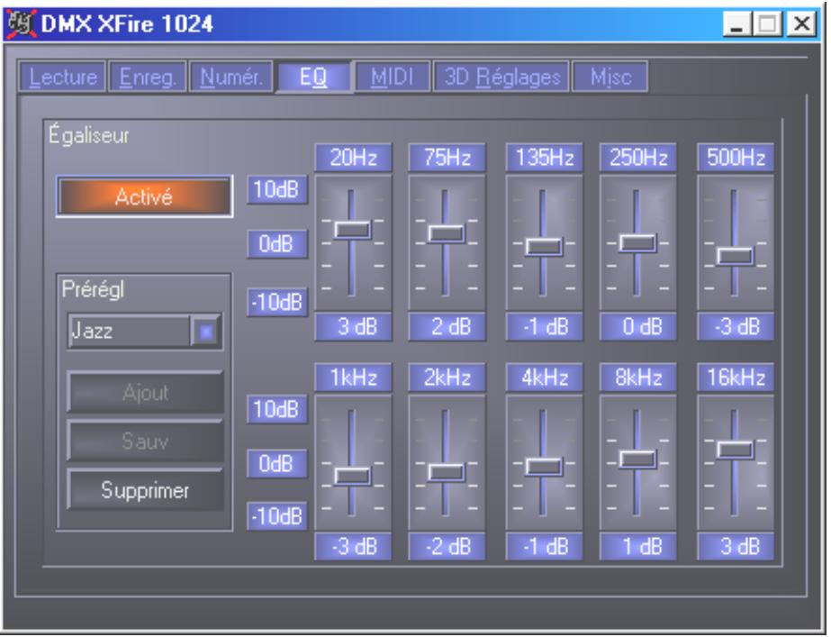Click the Sauv button
This screenshot has height=637, width=831.
(x=145, y=441)
